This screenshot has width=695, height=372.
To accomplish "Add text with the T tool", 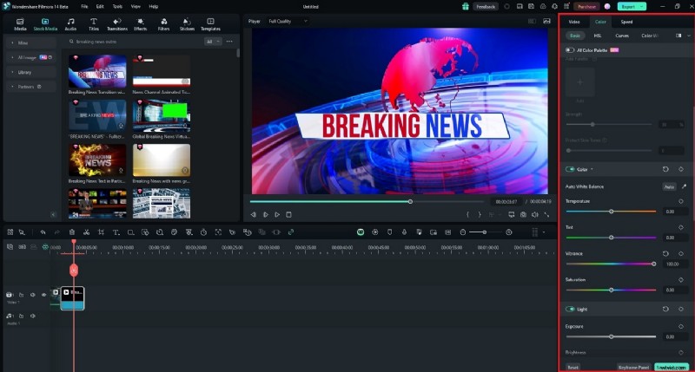I will coord(116,232).
